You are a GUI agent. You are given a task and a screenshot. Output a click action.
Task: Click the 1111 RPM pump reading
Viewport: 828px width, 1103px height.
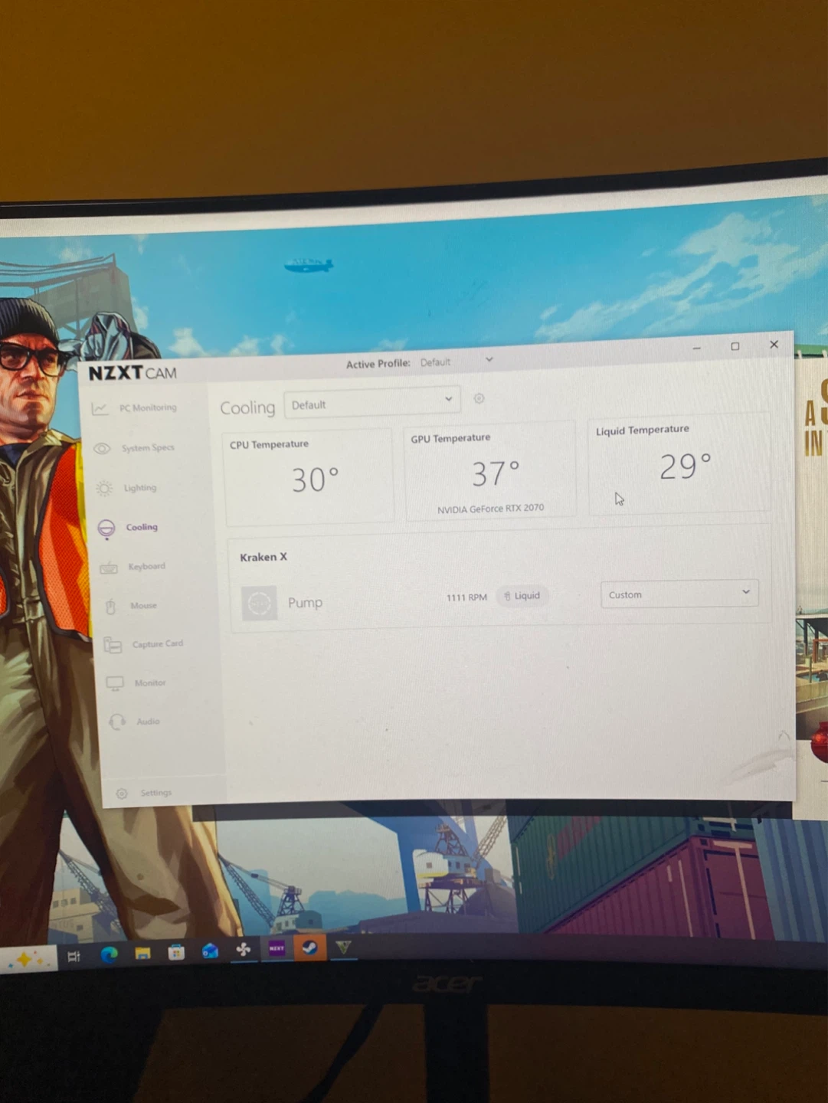coord(466,597)
